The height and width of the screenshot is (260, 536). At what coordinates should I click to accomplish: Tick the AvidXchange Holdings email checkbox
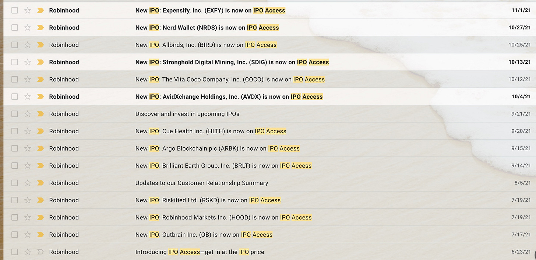coord(15,96)
